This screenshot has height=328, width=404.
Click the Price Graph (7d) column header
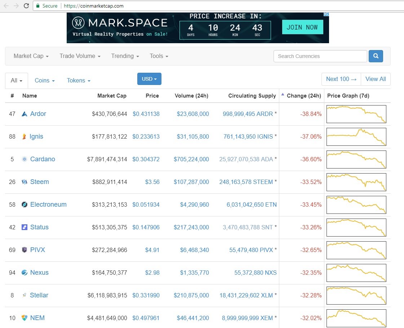tap(348, 96)
